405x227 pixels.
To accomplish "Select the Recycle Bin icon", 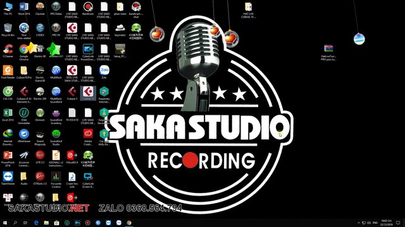I will [x=8, y=30].
